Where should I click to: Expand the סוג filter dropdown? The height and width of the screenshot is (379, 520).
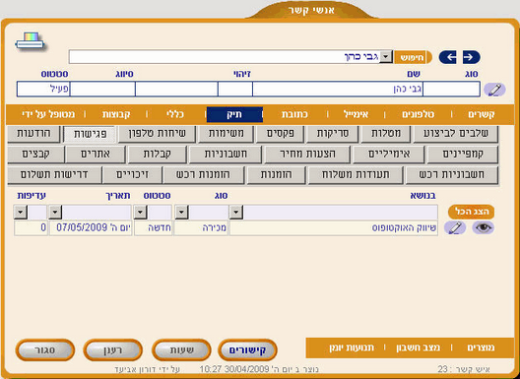pyautogui.click(x=182, y=212)
